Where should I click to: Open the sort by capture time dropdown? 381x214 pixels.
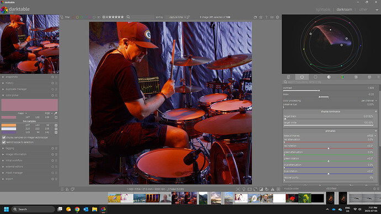click(177, 17)
